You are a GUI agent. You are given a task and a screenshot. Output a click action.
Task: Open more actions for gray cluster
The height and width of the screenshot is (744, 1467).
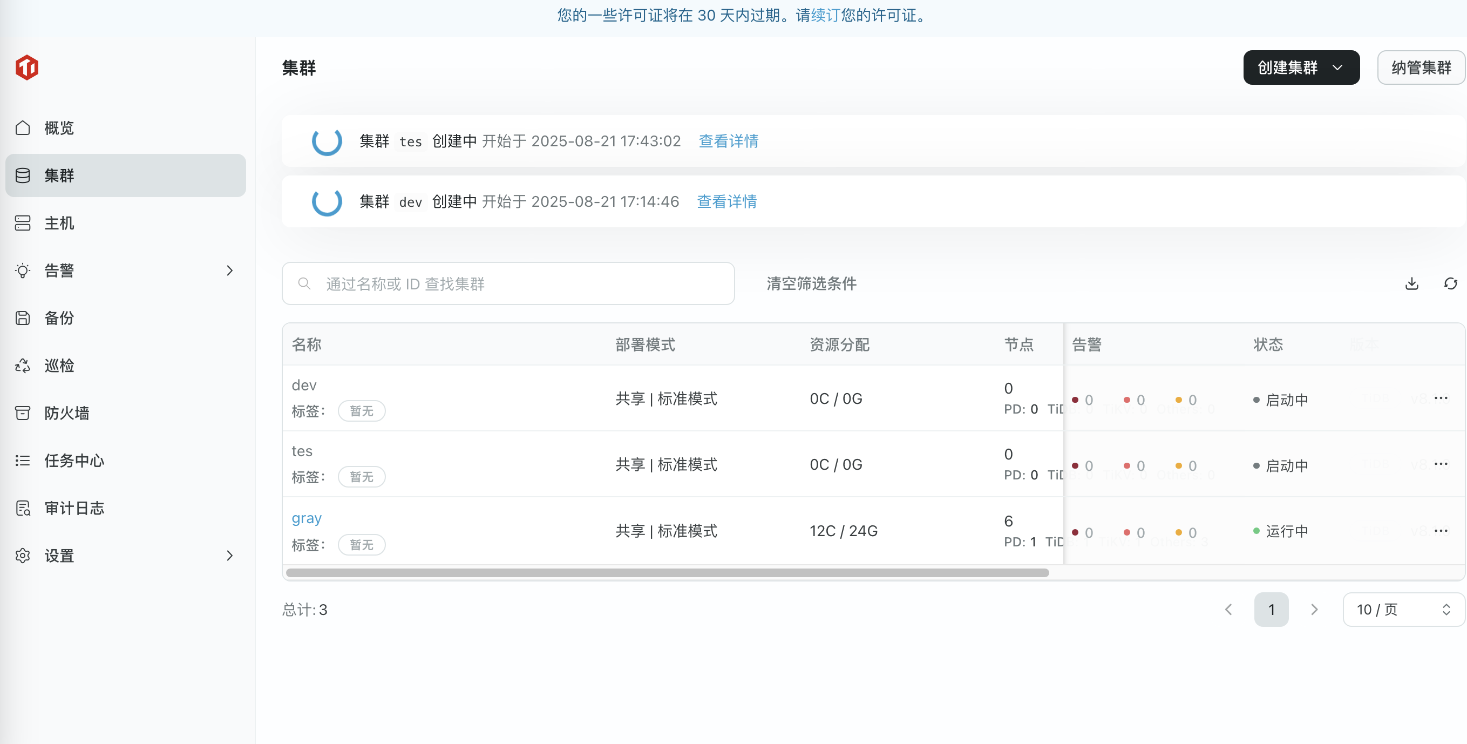[1441, 530]
